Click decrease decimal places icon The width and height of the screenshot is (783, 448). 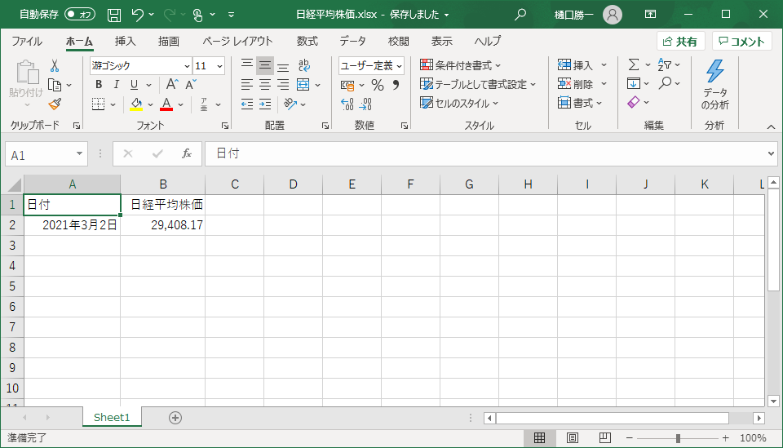point(365,104)
